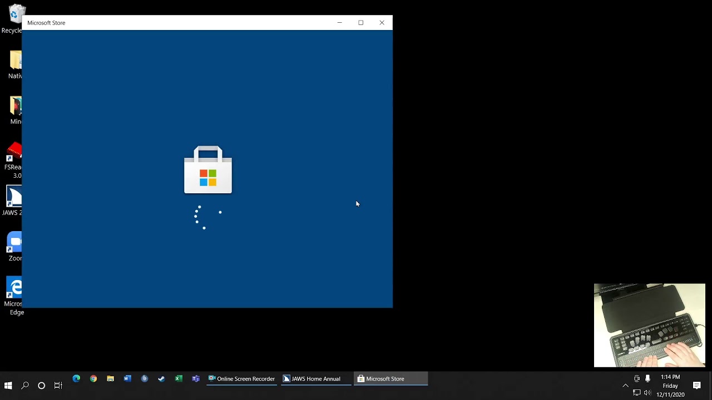Open Steam from the taskbar

(161, 379)
